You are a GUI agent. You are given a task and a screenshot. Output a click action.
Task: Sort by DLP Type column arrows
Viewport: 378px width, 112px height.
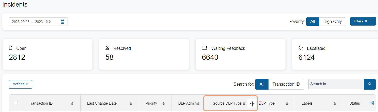tap(287, 104)
